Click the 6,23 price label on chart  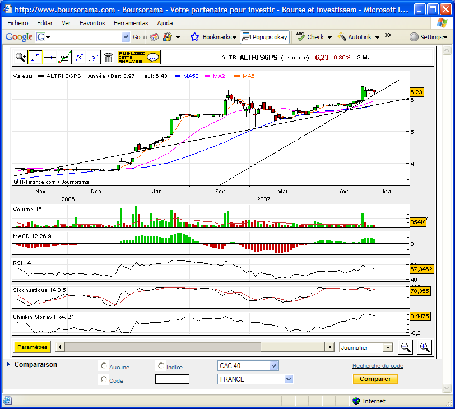click(x=417, y=92)
